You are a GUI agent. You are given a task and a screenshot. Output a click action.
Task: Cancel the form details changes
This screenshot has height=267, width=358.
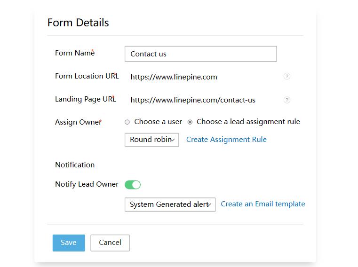pos(110,243)
